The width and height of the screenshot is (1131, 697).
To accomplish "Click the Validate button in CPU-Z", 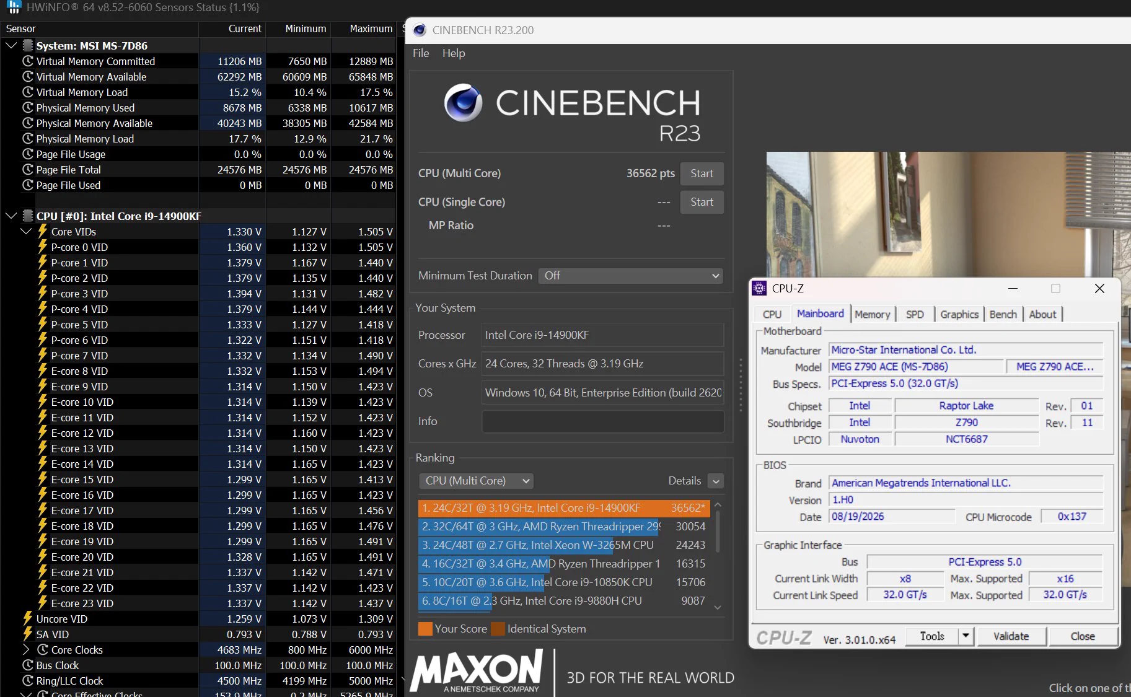I will [1011, 636].
